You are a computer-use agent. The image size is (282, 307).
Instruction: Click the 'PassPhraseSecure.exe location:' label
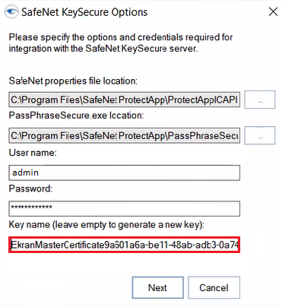tap(76, 116)
